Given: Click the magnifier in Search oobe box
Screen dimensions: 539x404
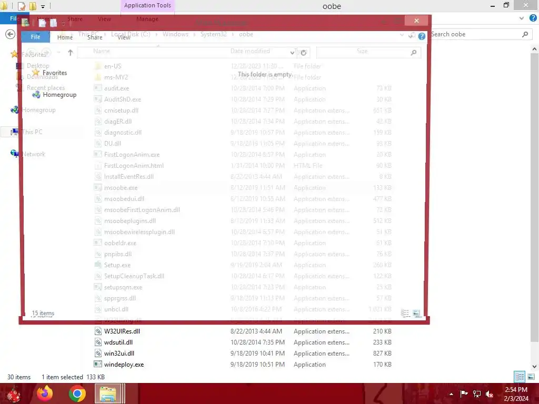Looking at the screenshot, I should pyautogui.click(x=525, y=34).
